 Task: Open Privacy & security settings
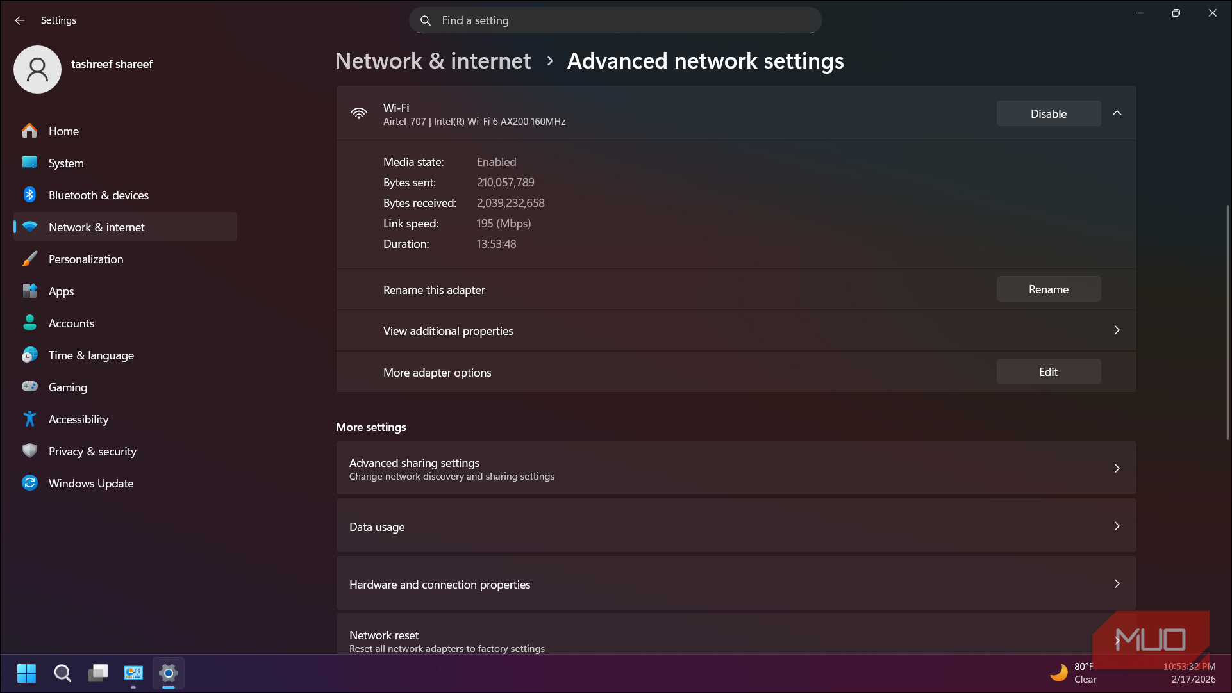point(125,451)
